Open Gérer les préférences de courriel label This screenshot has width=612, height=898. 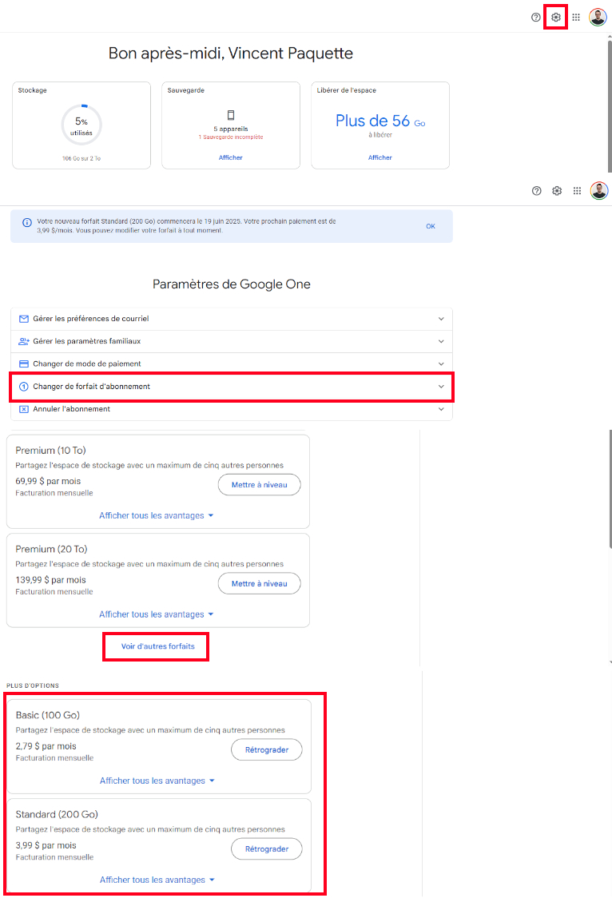click(x=90, y=319)
